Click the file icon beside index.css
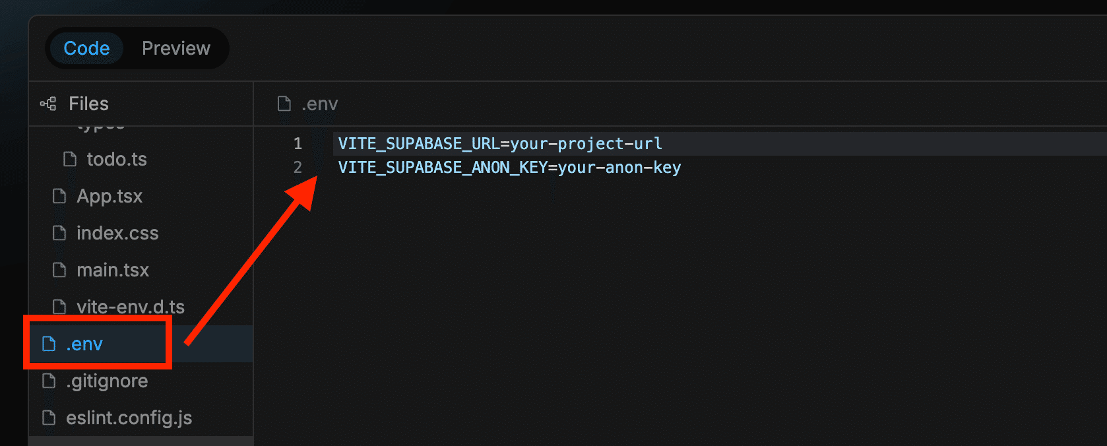 coord(59,233)
